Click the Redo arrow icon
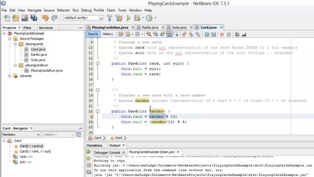The width and height of the screenshot is (314, 177). [54, 18]
